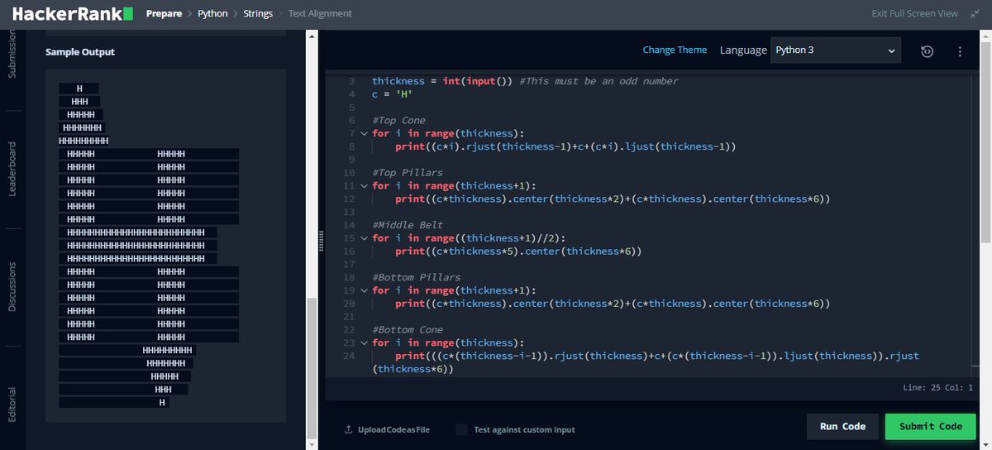Click the #Bottom Pillars comment line
Image resolution: width=992 pixels, height=450 pixels.
[x=416, y=277]
